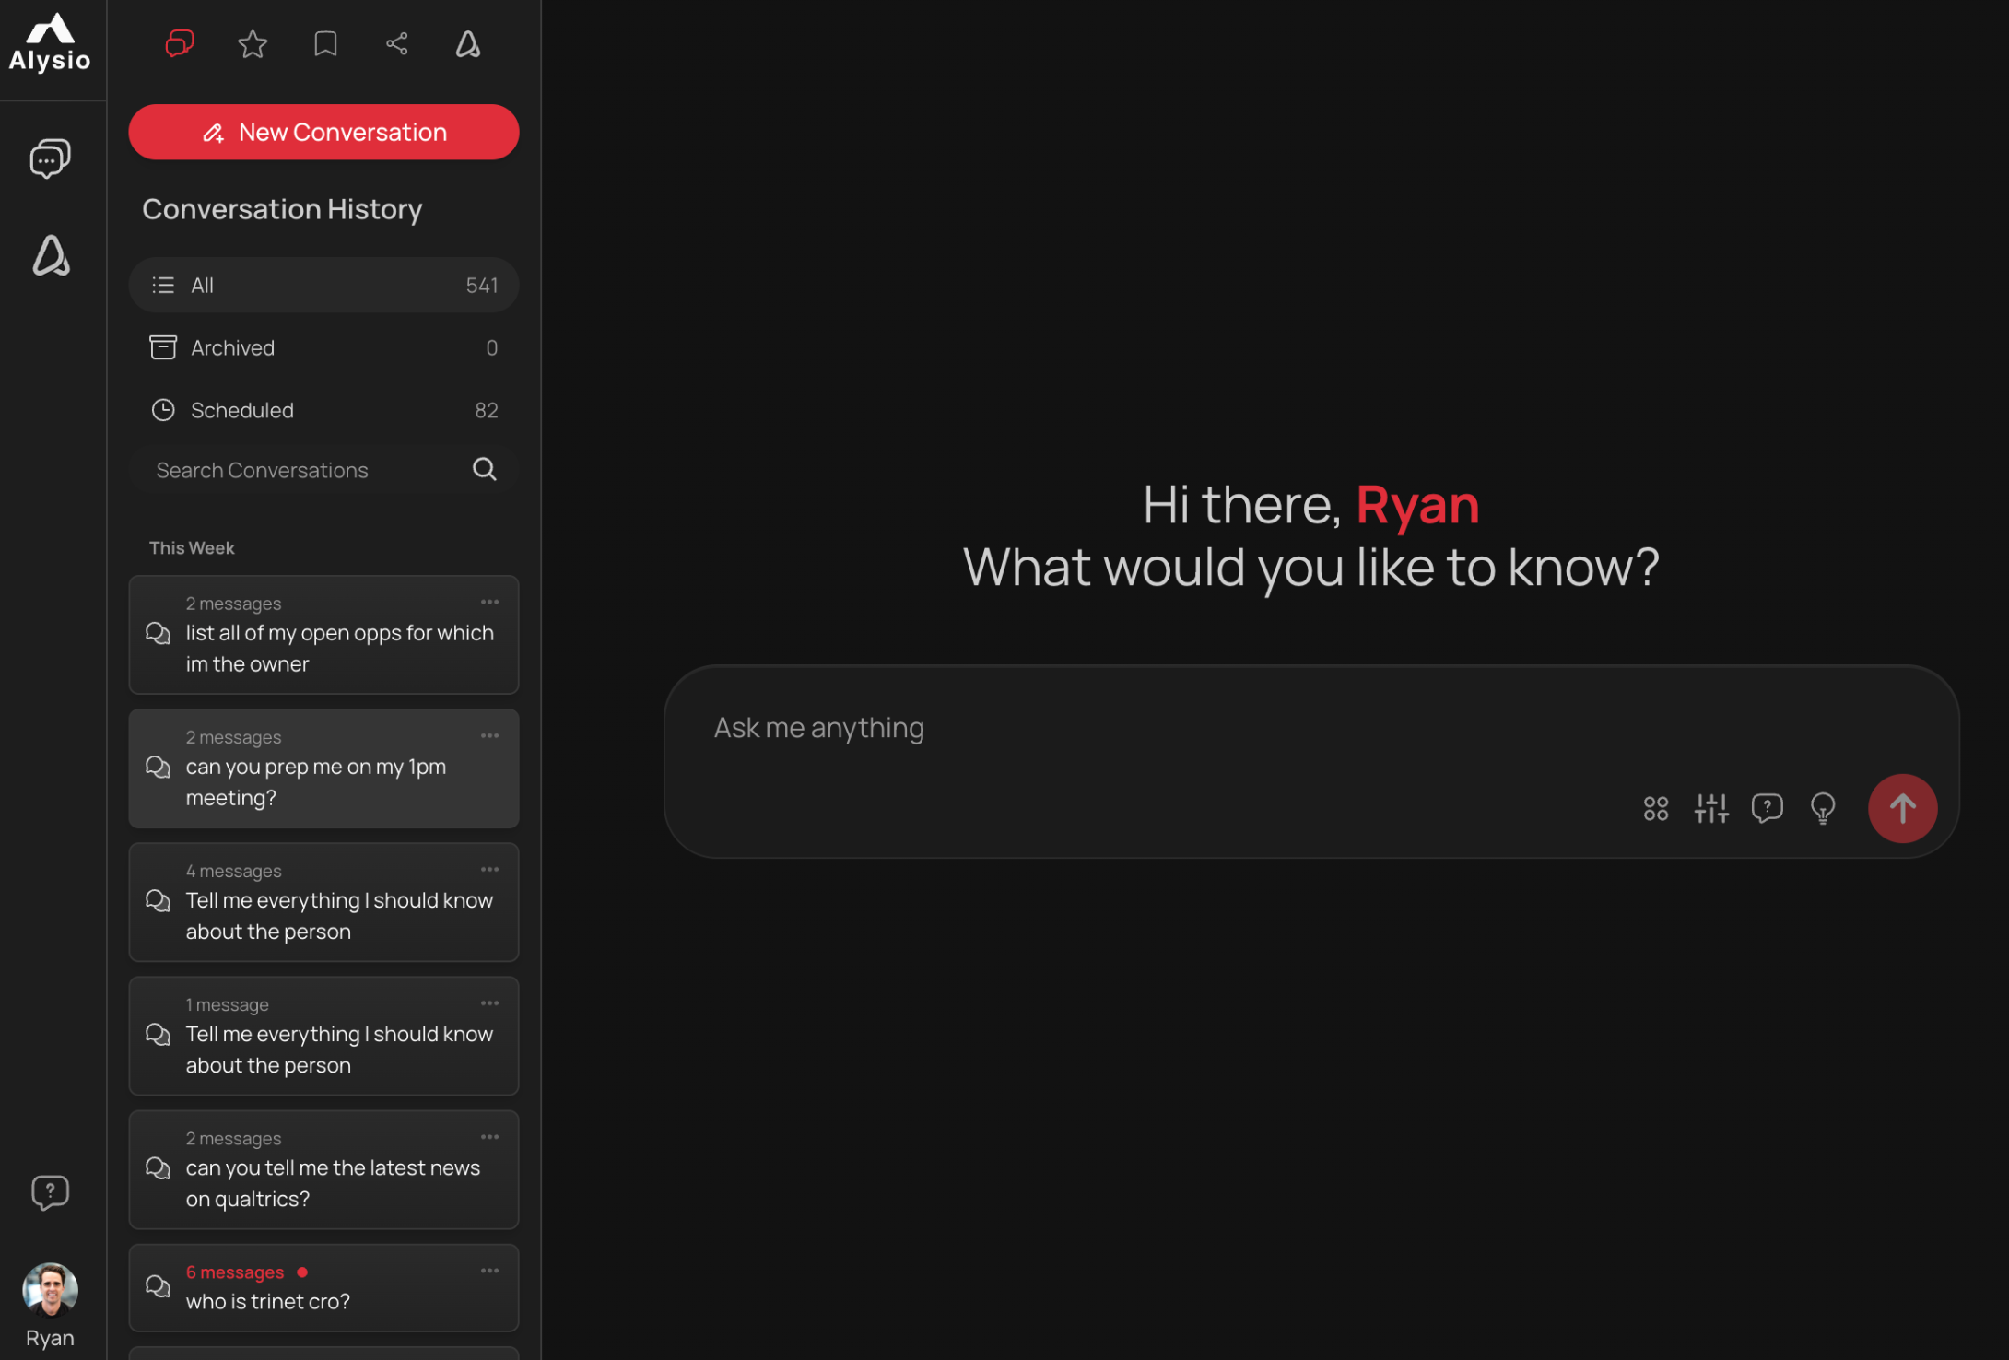The height and width of the screenshot is (1360, 2009).
Task: Send message with red arrow button
Action: tap(1901, 808)
